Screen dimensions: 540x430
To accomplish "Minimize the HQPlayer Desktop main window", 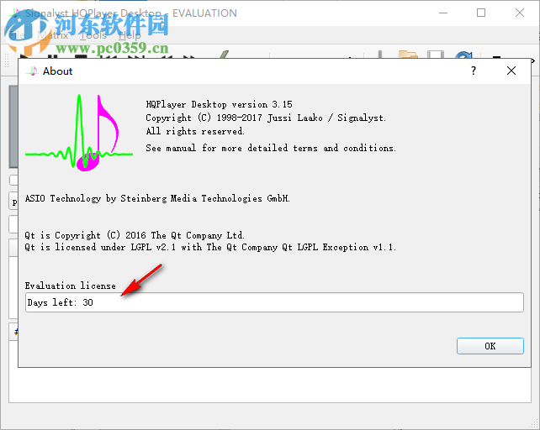I will pyautogui.click(x=443, y=13).
